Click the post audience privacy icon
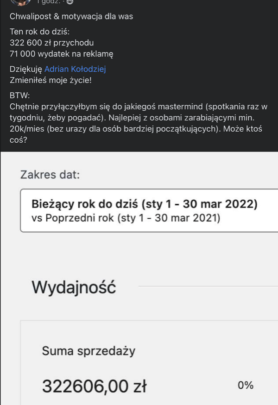Screen dimensions: 278x405 (x=70, y=2)
